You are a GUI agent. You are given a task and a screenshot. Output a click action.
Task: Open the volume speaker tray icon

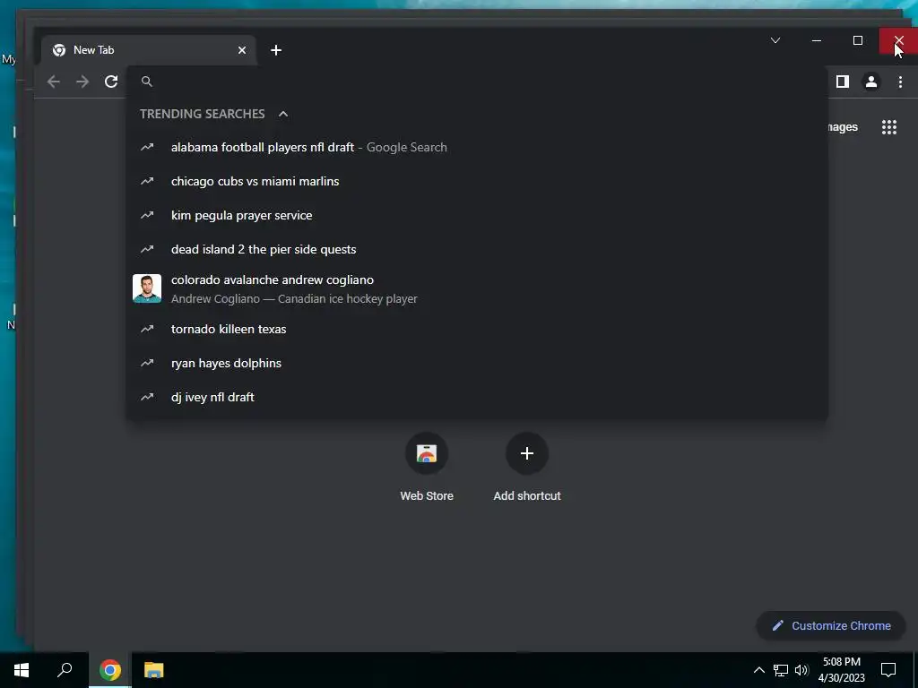(x=801, y=670)
